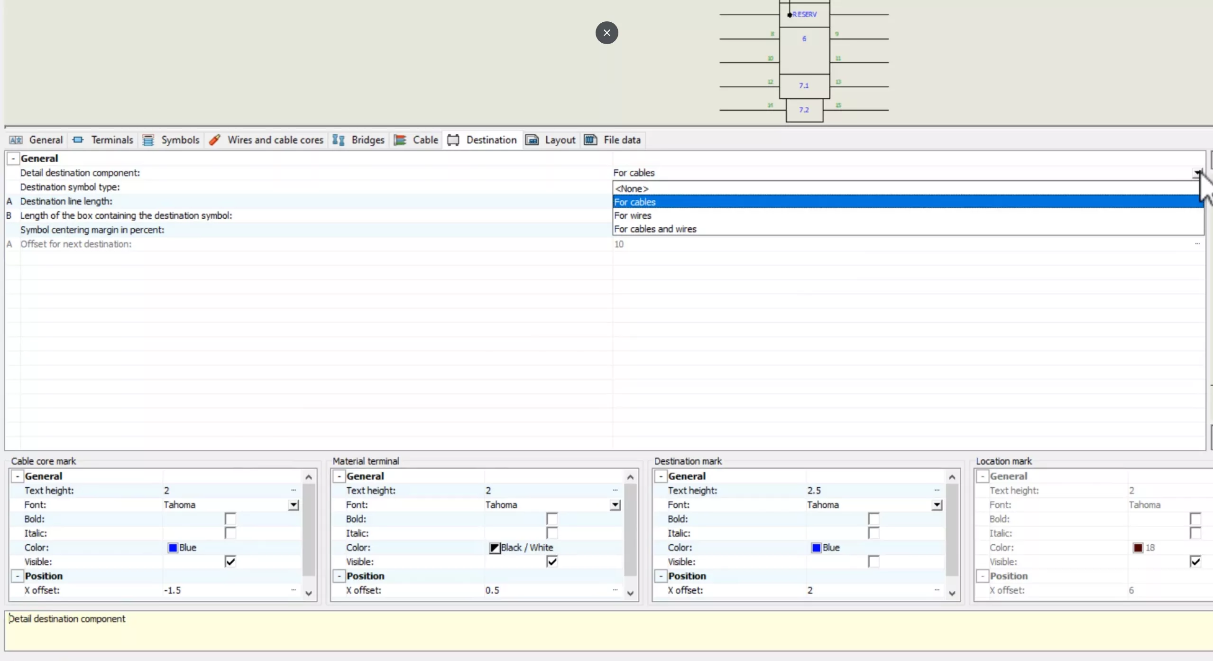Open the Symbols tab
Image resolution: width=1213 pixels, height=661 pixels.
tap(171, 140)
